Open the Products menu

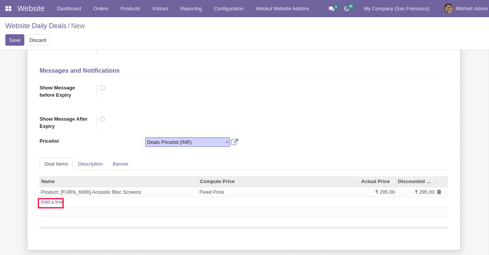130,8
